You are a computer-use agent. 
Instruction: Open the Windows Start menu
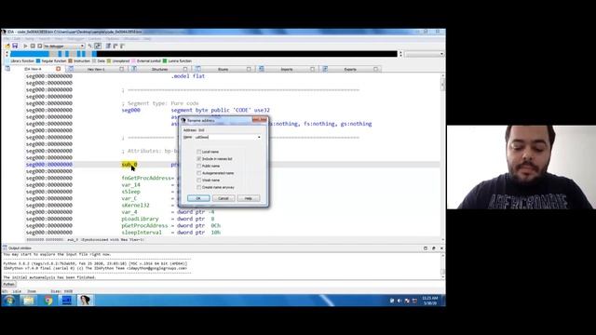[9, 301]
